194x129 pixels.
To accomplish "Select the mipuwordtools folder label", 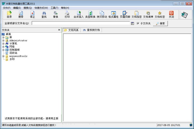I will pyautogui.click(x=18, y=56).
